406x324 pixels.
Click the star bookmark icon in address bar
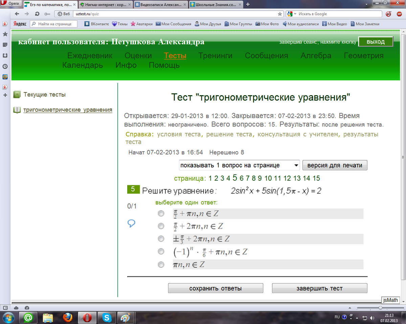[x=280, y=14]
